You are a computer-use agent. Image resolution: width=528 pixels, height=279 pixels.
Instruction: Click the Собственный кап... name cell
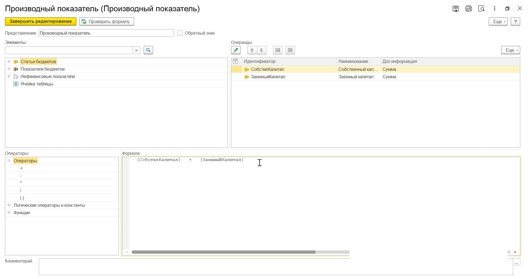click(x=359, y=69)
